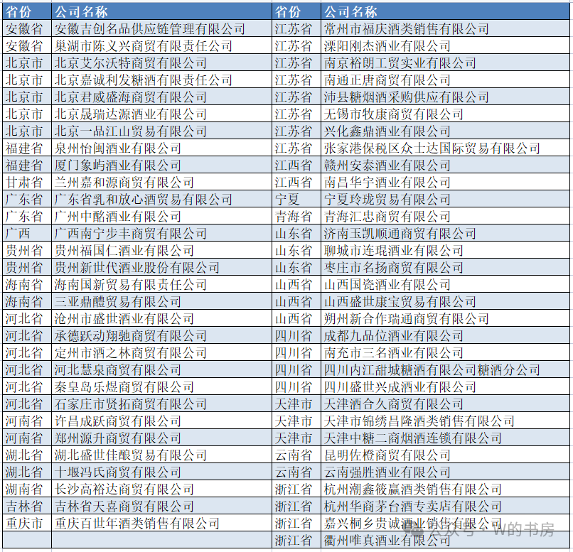
Task: Click 聊城市连琨酒业有限公司
Action: [x=446, y=250]
